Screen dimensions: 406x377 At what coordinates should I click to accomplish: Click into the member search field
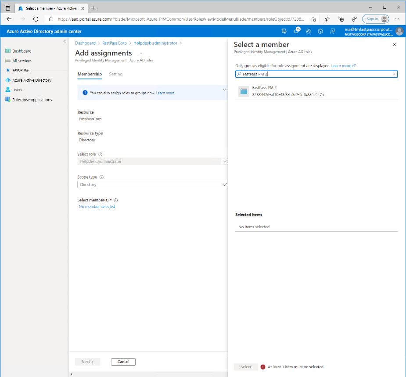(x=316, y=74)
